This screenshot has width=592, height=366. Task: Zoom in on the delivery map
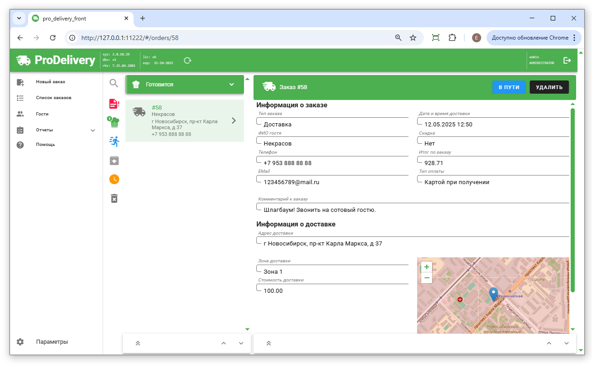click(x=427, y=267)
